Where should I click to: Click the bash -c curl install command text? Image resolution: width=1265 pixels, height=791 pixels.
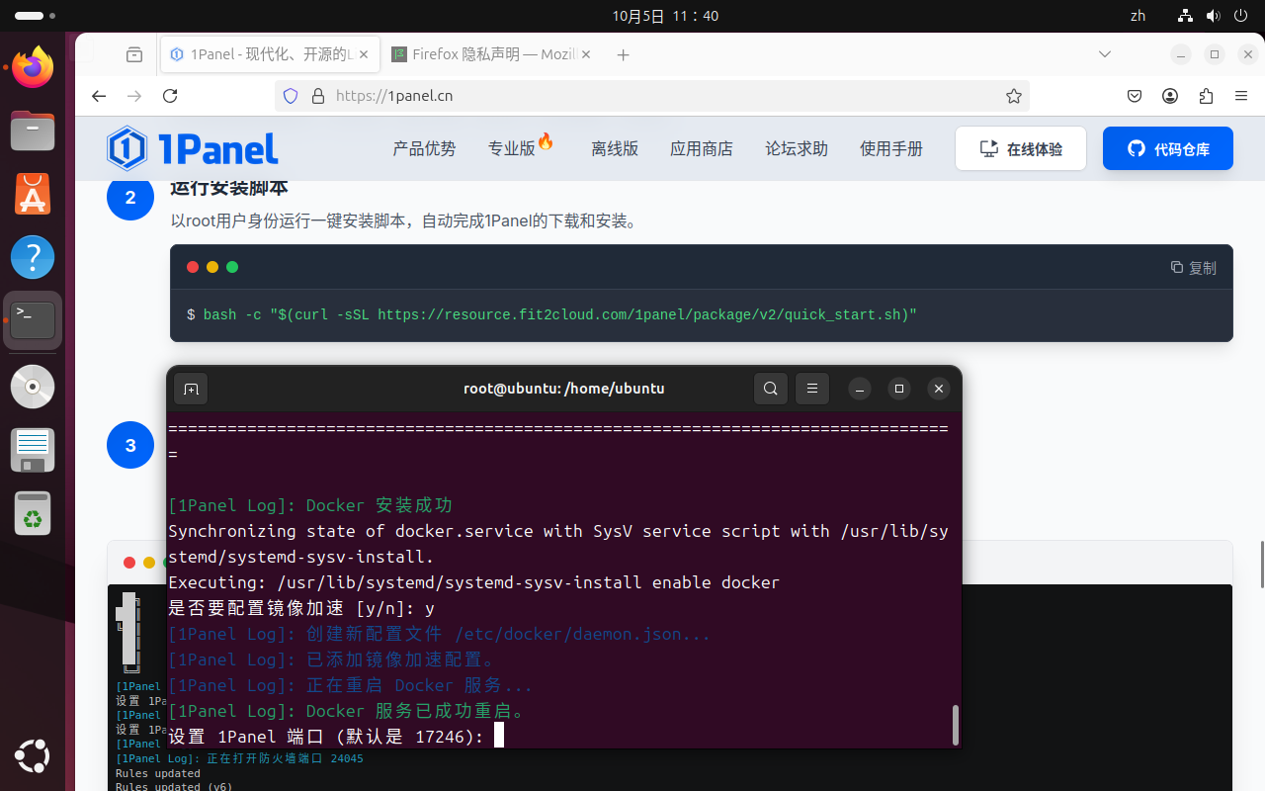click(x=560, y=314)
